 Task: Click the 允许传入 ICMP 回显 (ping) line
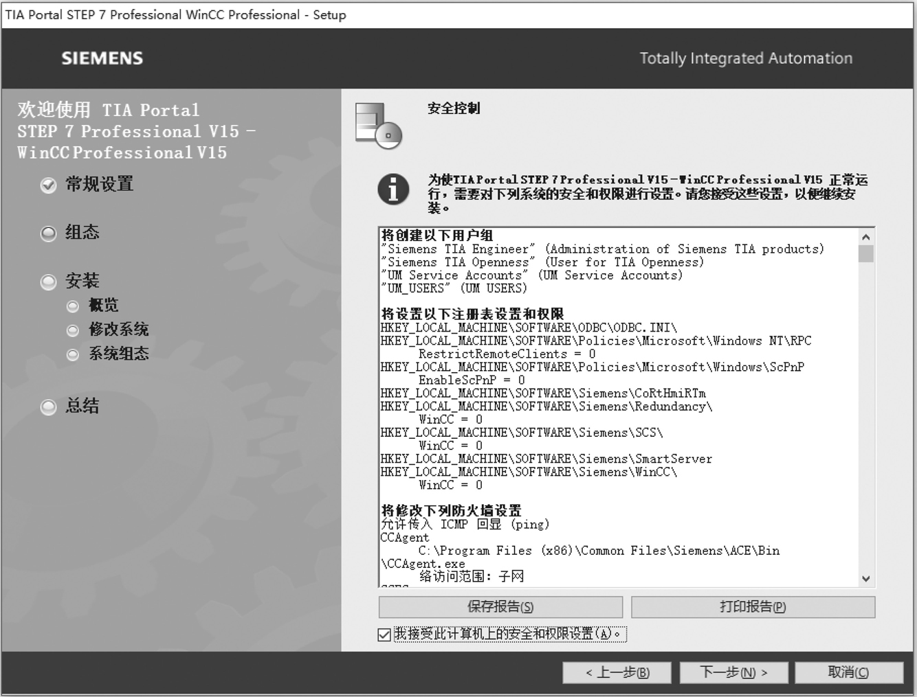click(x=465, y=525)
